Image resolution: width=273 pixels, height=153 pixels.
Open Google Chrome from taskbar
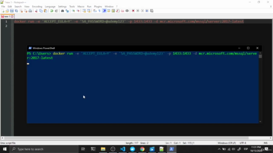click(142, 149)
